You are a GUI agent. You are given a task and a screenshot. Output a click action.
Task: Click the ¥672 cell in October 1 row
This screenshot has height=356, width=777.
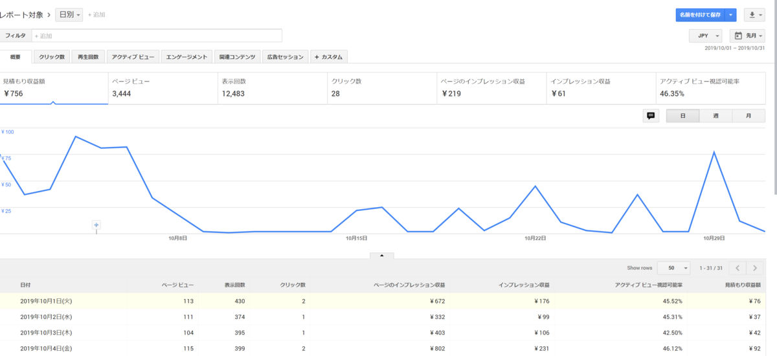click(x=436, y=301)
